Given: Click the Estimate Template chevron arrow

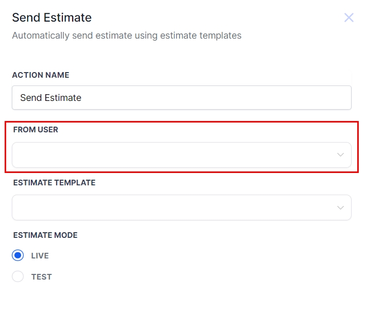Looking at the screenshot, I should pyautogui.click(x=340, y=207).
